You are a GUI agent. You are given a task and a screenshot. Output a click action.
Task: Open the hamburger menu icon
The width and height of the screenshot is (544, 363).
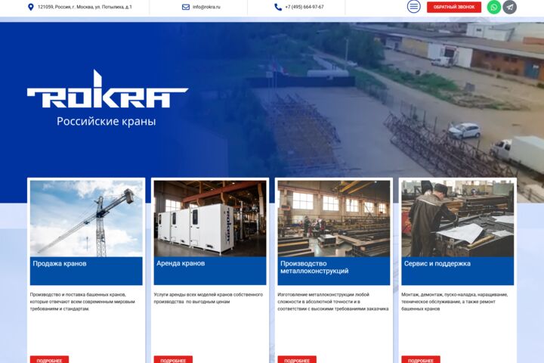413,7
